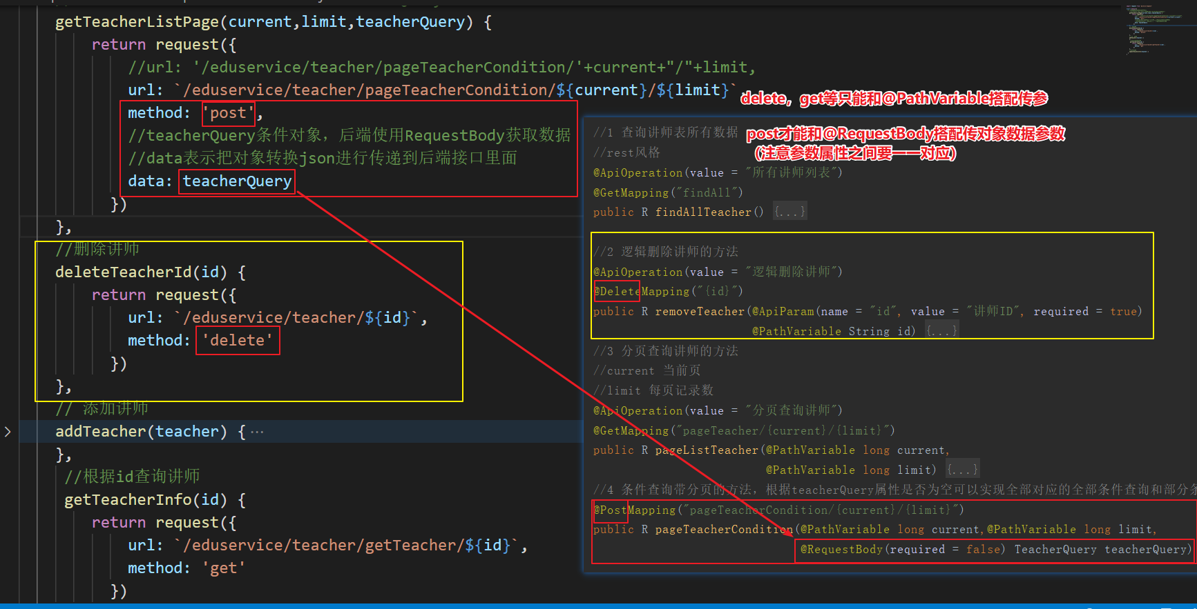
Task: Place the cursor in the 'post' method value
Action: pos(228,112)
